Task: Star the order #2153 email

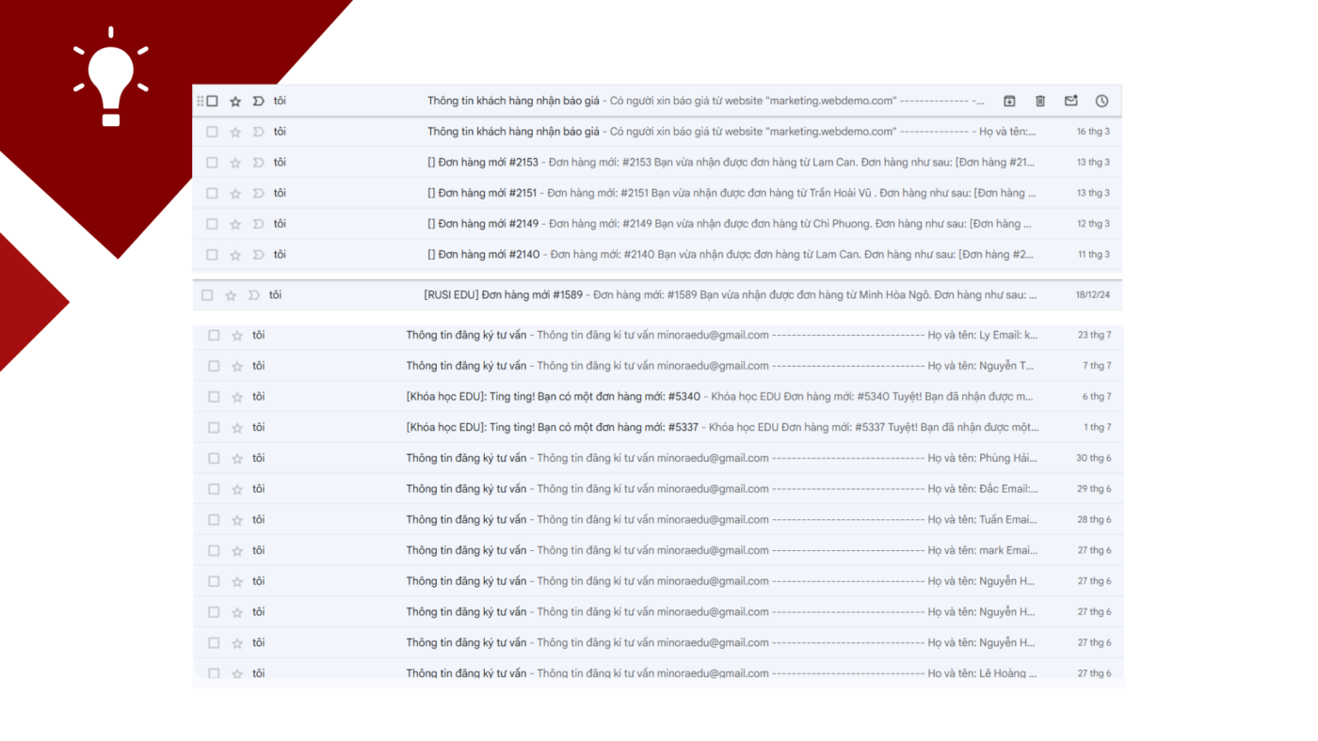Action: (x=235, y=163)
